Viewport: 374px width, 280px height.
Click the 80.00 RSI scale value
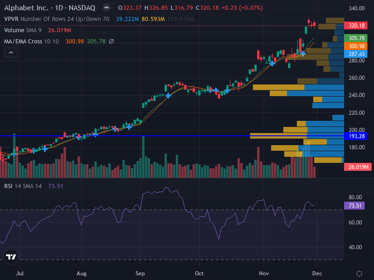point(355,197)
